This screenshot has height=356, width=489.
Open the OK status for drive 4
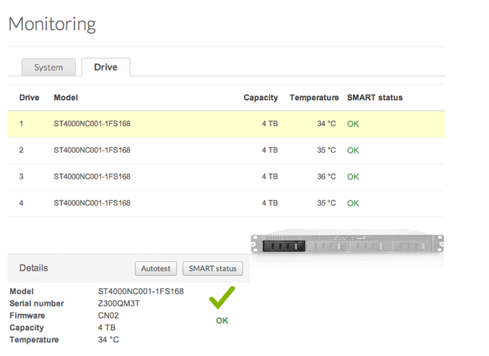(x=353, y=203)
